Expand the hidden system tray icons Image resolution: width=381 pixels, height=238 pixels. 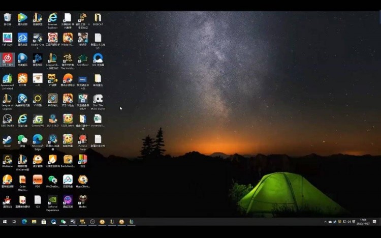click(325, 222)
